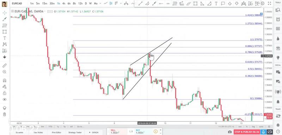Image resolution: width=282 pixels, height=135 pixels.
Task: Toggle extended hours with ext
Action: [240, 127]
